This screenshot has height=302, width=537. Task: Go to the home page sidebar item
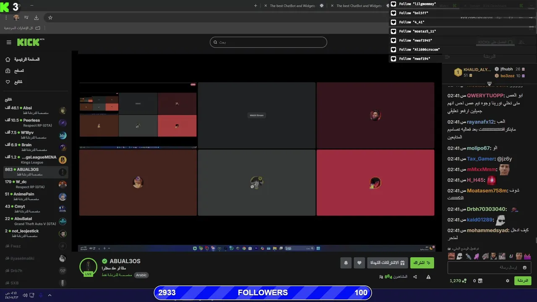click(23, 60)
